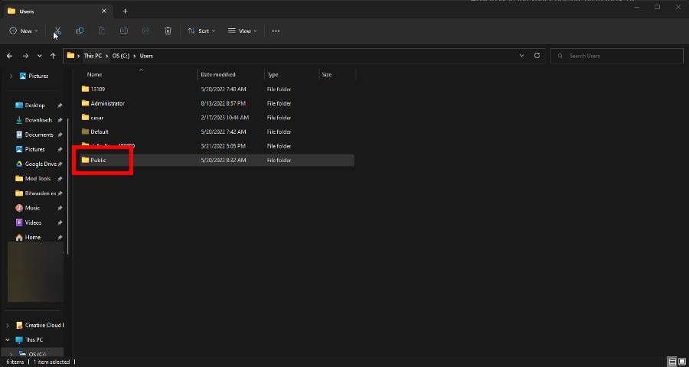Click the Copy icon in toolbar

click(80, 31)
